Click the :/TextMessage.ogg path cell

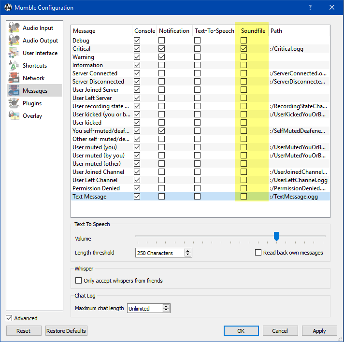pyautogui.click(x=294, y=196)
